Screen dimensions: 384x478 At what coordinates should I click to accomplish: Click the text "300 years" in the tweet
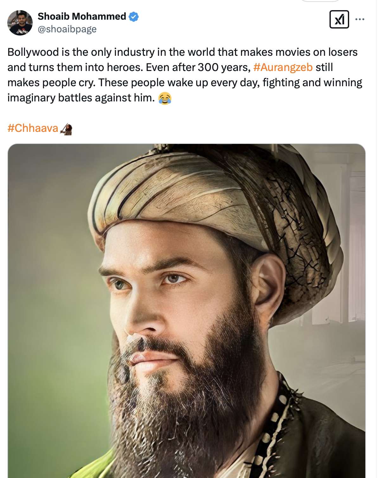224,67
